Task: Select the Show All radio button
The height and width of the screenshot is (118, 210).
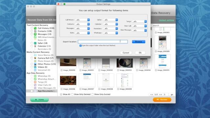Action: pos(61,94)
